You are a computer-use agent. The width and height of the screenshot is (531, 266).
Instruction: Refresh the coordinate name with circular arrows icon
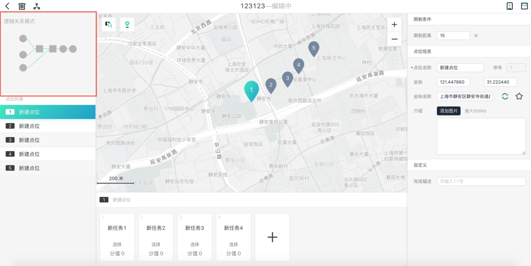point(505,96)
